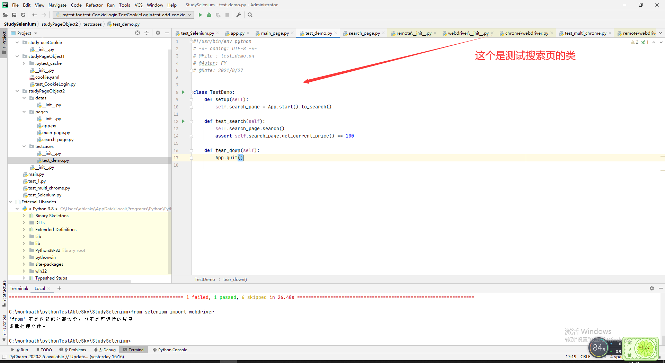Open the 6: Problems tool window

[x=73, y=350]
